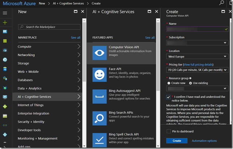
Task: Open the View full pricing details link
Action: click(x=199, y=64)
